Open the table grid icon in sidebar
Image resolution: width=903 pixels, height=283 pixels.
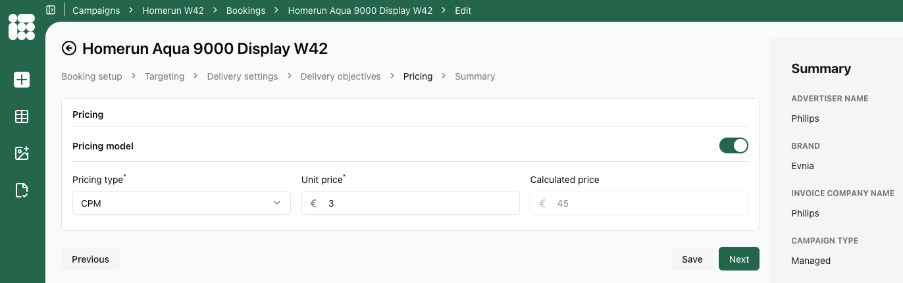[x=22, y=116]
